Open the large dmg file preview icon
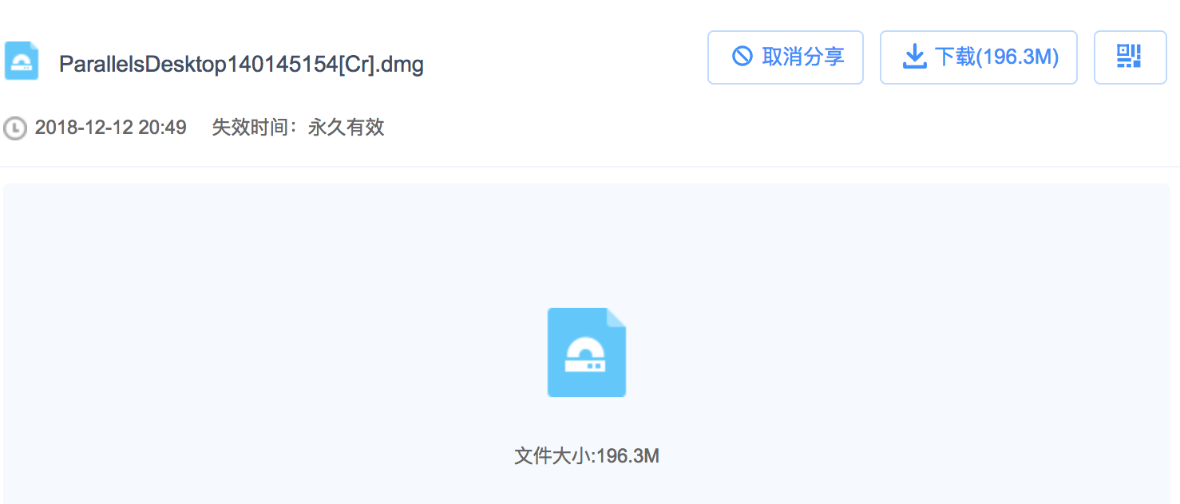The height and width of the screenshot is (504, 1180). tap(587, 352)
